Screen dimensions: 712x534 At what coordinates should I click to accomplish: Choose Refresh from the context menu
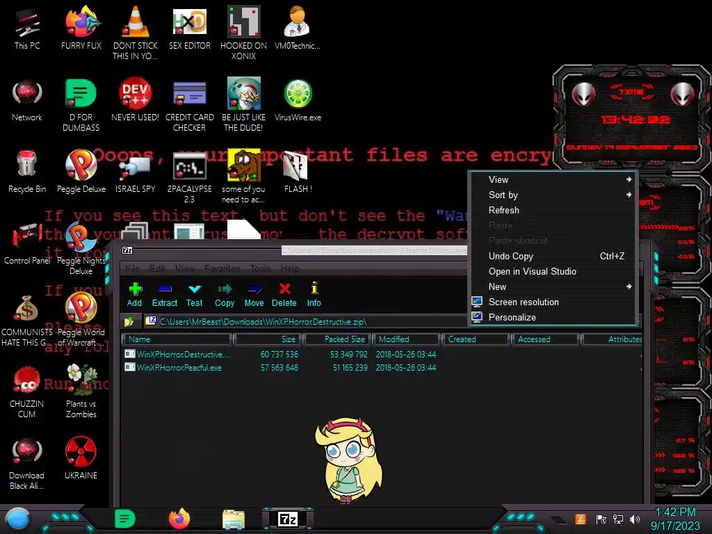(x=553, y=210)
